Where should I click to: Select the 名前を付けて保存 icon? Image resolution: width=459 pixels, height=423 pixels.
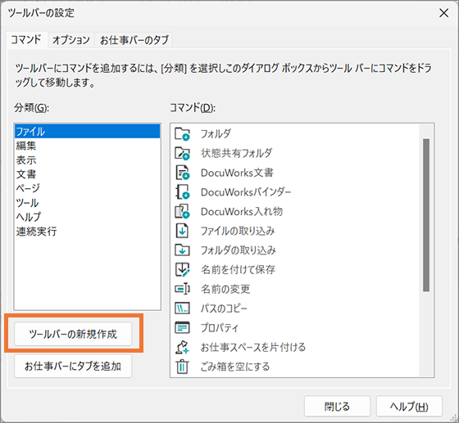(182, 269)
